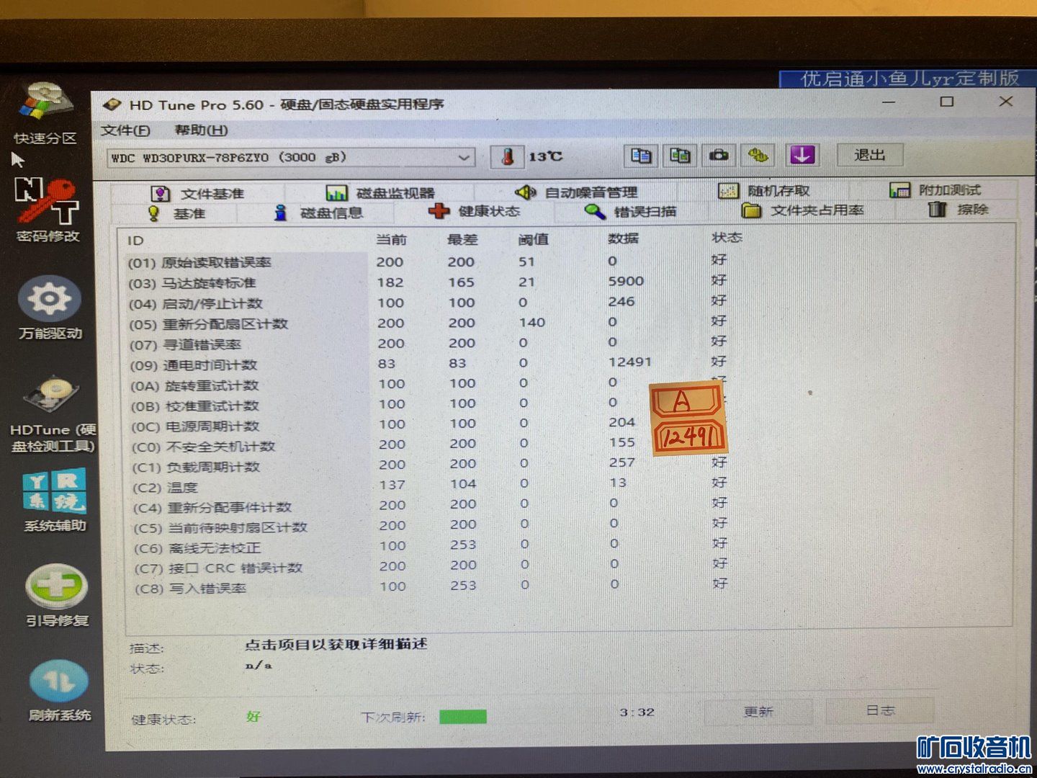Expand the WDC drive selection dropdown
Screen dimensions: 1037x778
point(464,157)
